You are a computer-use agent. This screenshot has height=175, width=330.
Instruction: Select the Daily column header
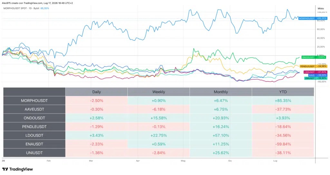pos(96,92)
